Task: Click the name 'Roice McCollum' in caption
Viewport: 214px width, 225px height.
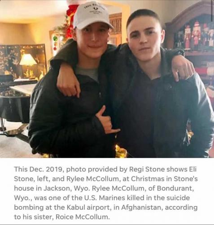Action: (82, 217)
